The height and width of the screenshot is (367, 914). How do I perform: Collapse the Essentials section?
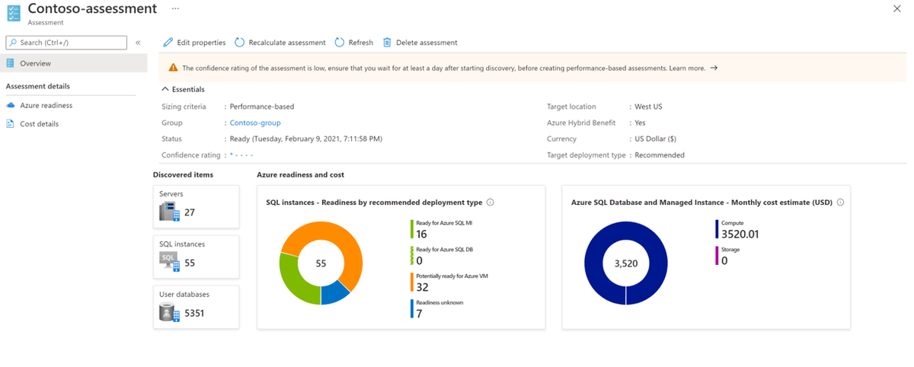[166, 89]
